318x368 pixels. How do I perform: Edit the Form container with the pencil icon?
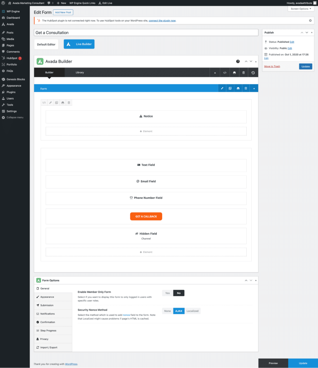click(x=222, y=88)
